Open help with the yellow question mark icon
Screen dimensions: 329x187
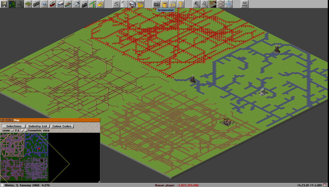pyautogui.click(x=181, y=4)
